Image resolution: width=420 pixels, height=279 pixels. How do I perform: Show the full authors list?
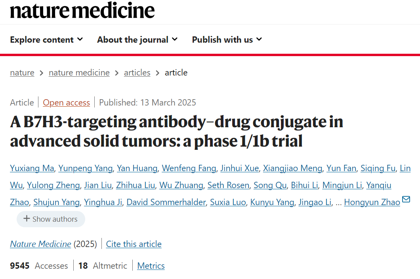(x=51, y=219)
